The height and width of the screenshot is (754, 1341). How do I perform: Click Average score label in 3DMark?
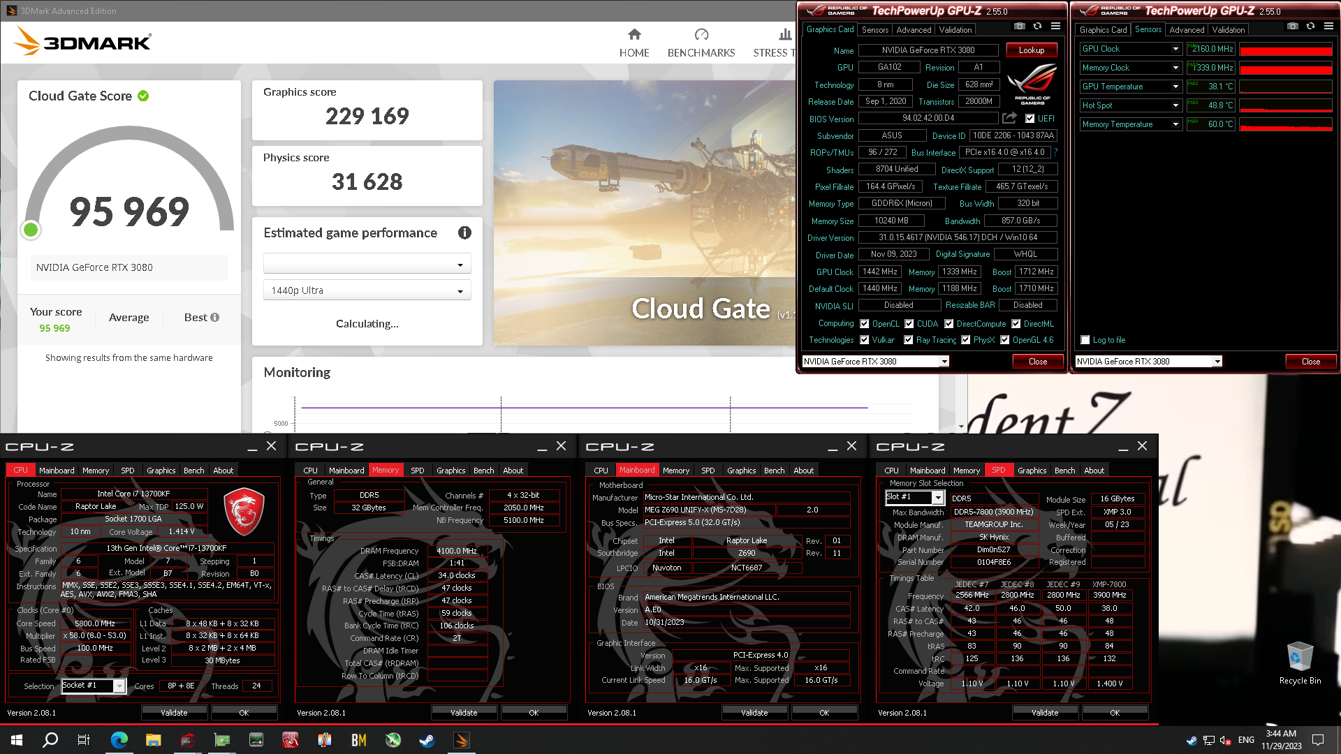tap(129, 318)
